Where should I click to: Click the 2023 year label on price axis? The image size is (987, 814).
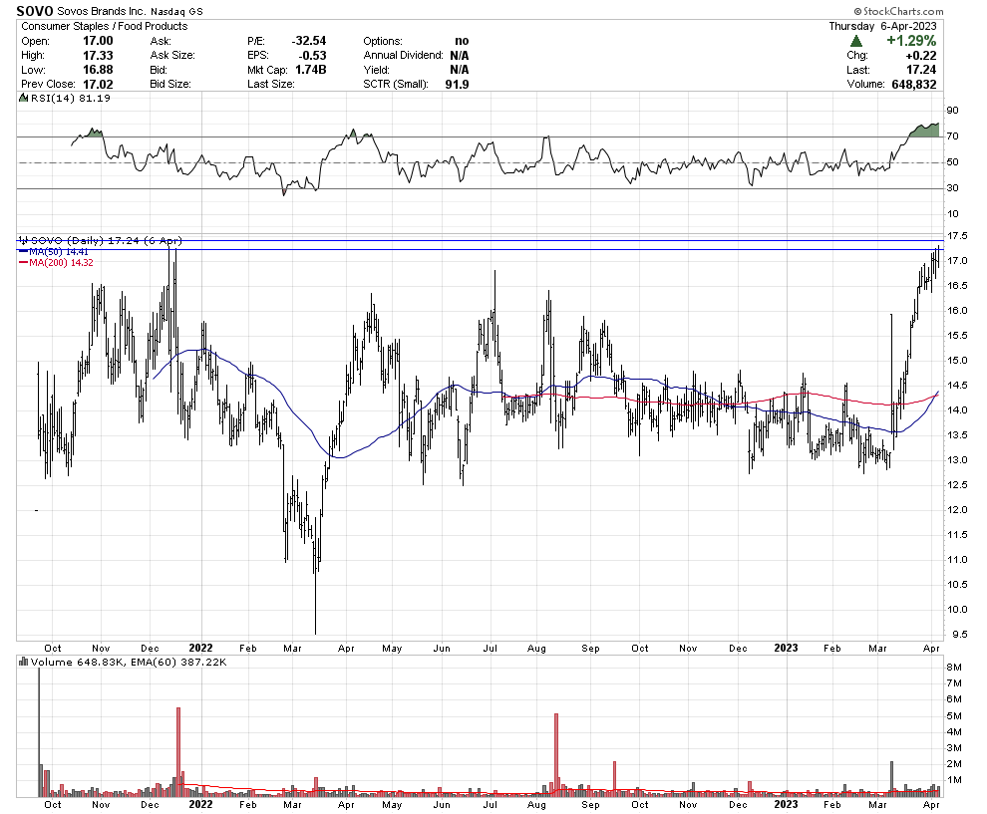[786, 648]
